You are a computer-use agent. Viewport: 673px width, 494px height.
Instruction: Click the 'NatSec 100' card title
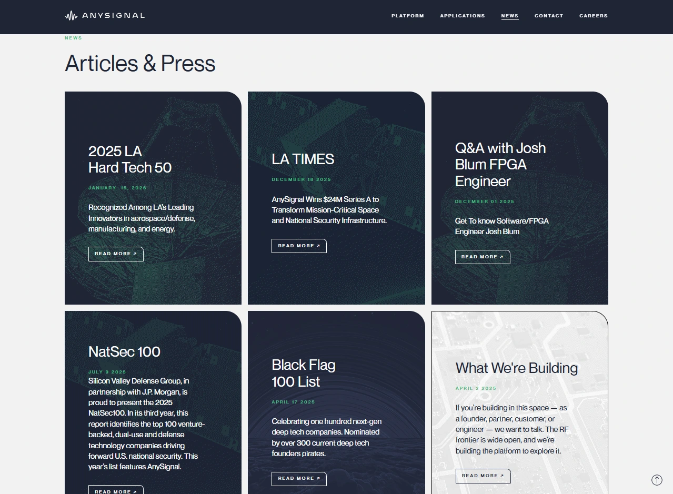click(x=124, y=351)
